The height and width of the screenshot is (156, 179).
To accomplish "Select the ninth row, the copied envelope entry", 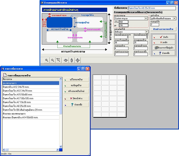I will (31, 114).
